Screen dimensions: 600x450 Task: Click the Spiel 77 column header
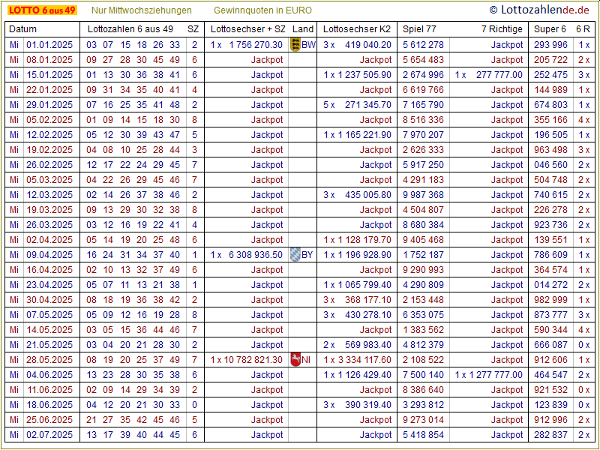click(x=419, y=29)
